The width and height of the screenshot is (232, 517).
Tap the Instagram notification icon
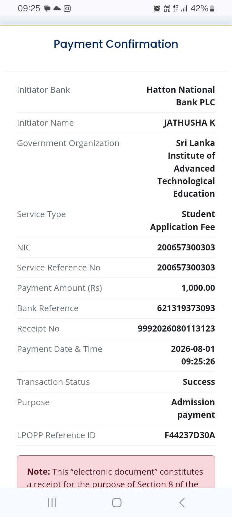click(x=67, y=9)
